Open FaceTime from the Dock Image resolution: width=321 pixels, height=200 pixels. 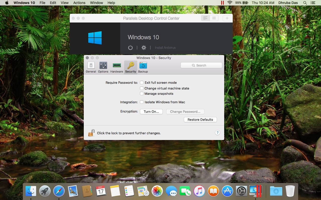pyautogui.click(x=185, y=191)
